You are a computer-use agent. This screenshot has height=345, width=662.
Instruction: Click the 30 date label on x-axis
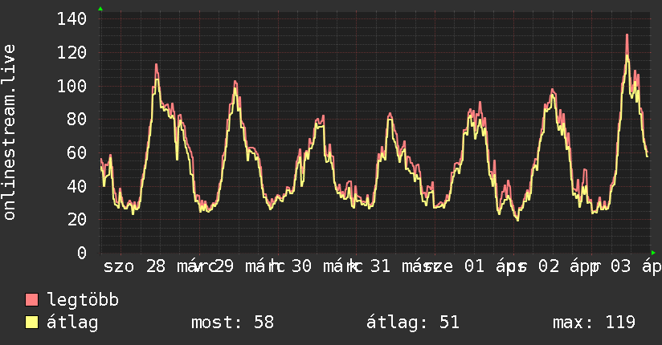301,266
